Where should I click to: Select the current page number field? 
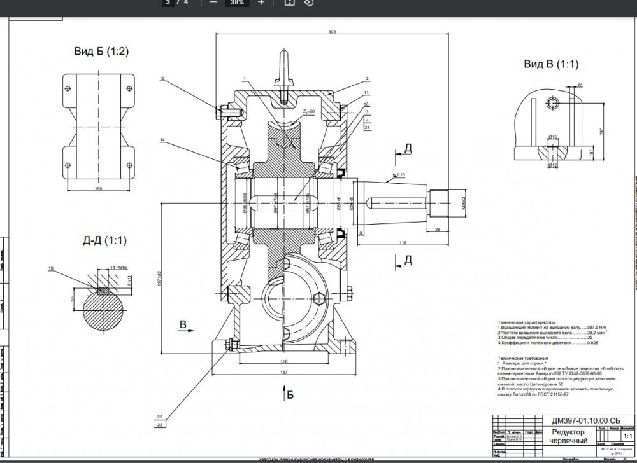coord(168,3)
